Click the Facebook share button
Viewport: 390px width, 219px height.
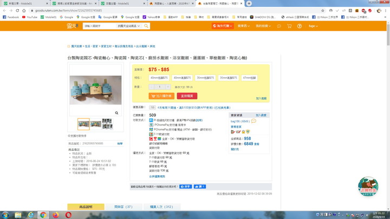click(186, 187)
